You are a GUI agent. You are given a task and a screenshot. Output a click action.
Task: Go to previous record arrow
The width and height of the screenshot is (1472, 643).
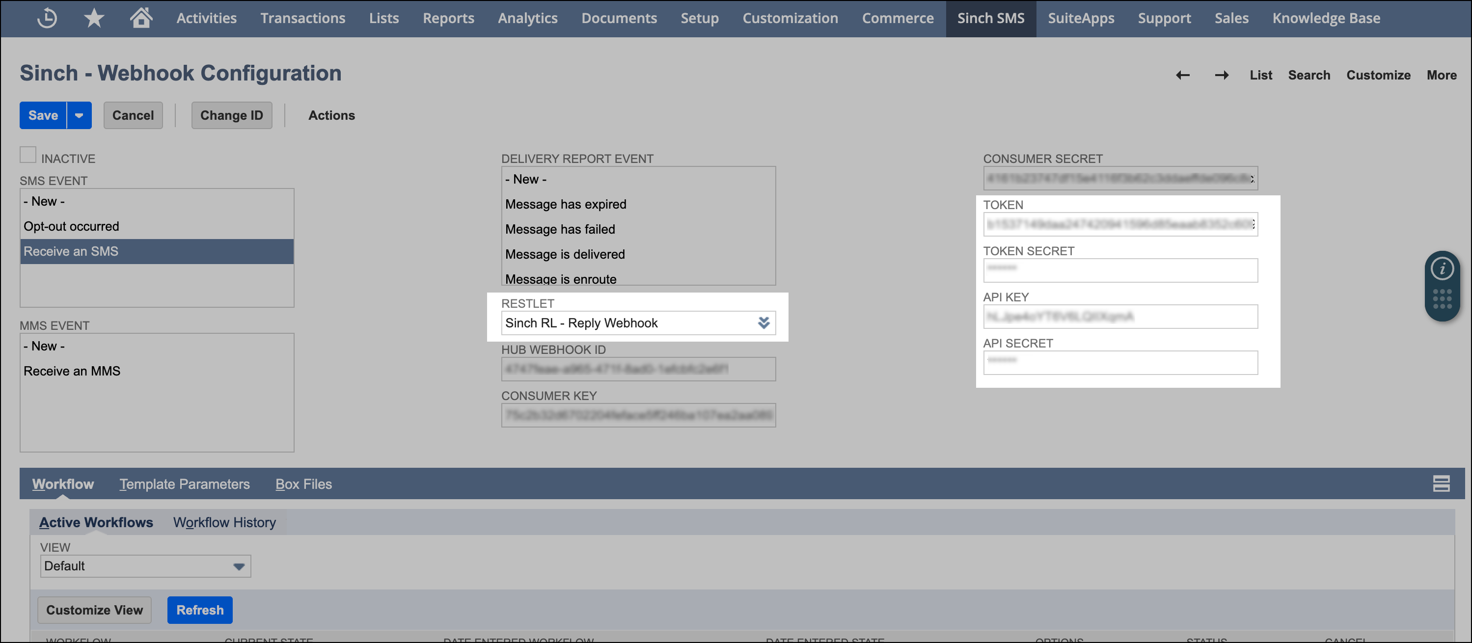pos(1182,76)
